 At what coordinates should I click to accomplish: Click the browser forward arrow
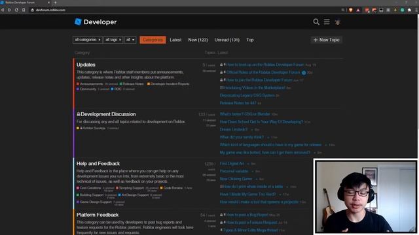click(9, 10)
